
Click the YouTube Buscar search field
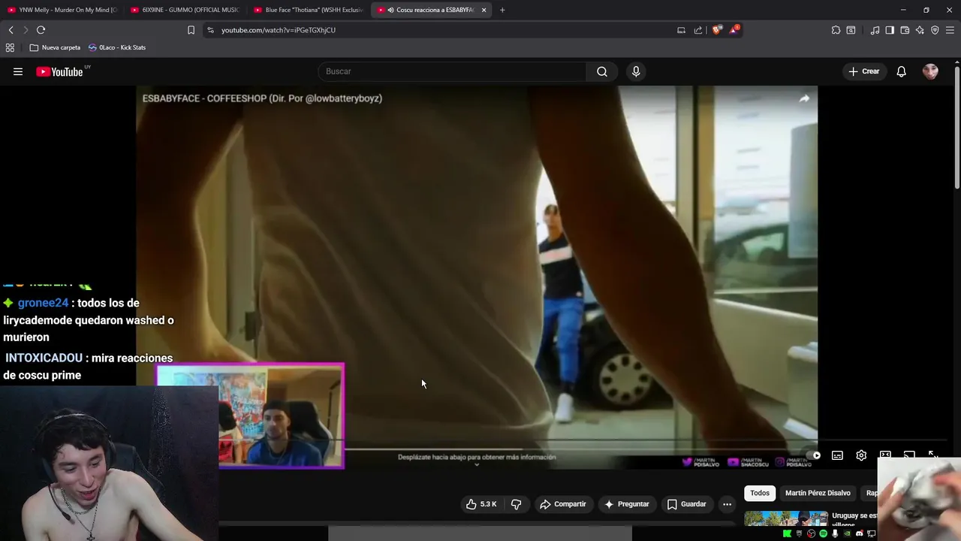pyautogui.click(x=452, y=71)
